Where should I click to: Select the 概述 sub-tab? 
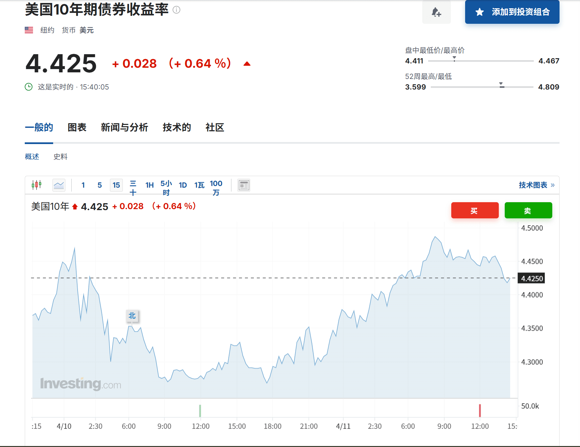(x=32, y=157)
